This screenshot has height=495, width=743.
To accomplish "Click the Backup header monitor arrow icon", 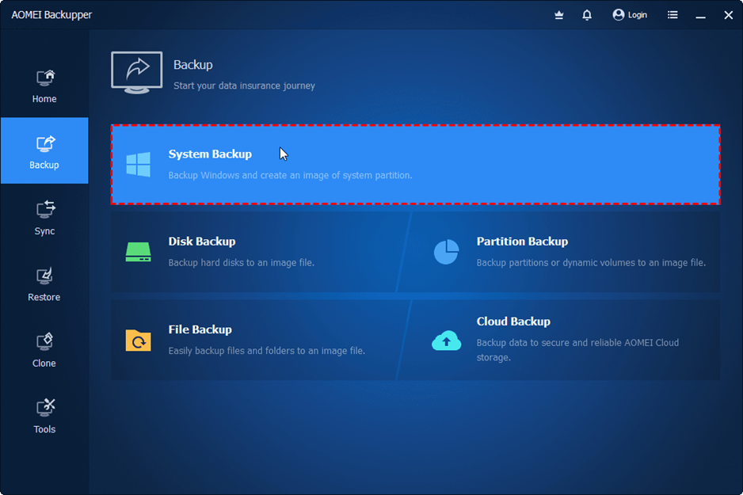I will click(136, 72).
